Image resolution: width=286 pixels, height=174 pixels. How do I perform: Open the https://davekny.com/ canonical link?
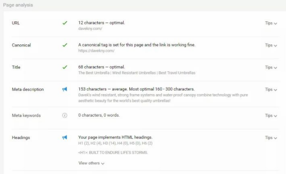(x=96, y=51)
